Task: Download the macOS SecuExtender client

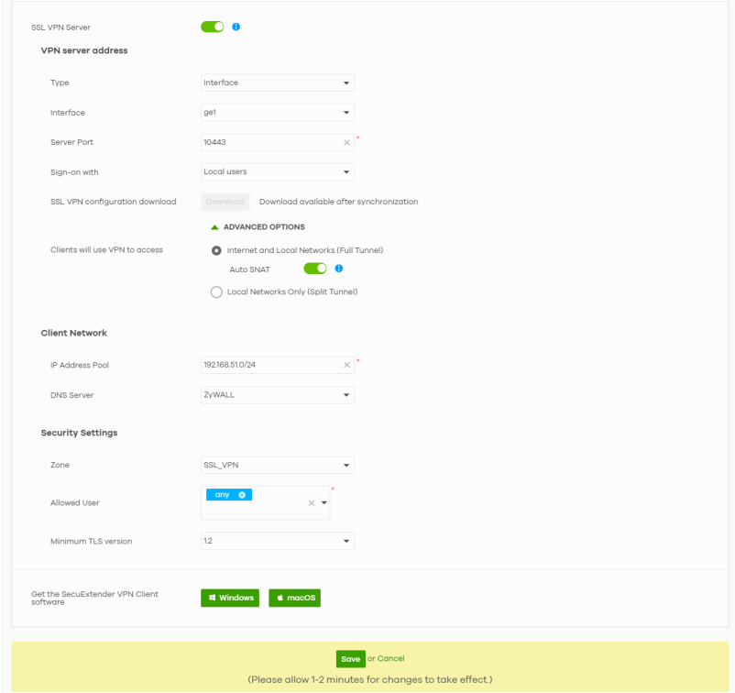Action: coord(294,598)
